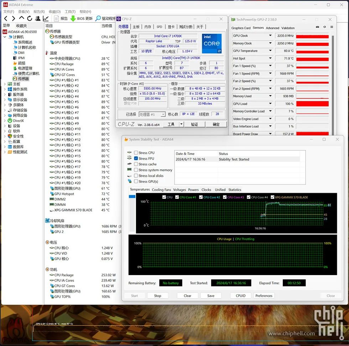Click the CPU-Z 验证 validate button
Screen dimensions: 349x346
coord(194,124)
